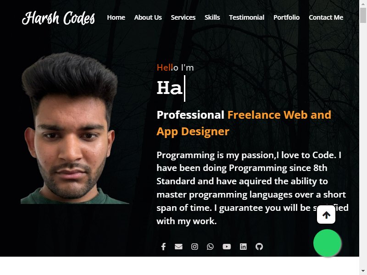367x275 pixels.
Task: Open the Instagram icon link
Action: tap(195, 247)
